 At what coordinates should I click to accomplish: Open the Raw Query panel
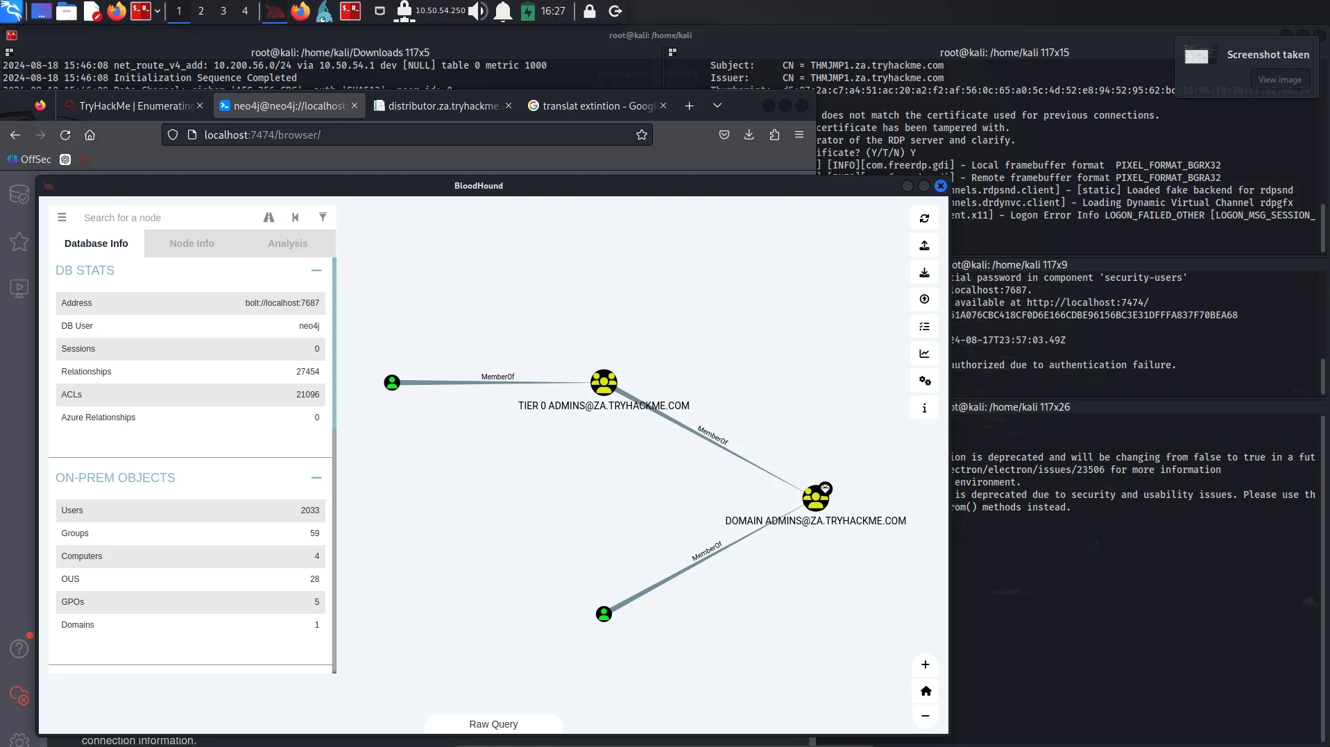point(493,724)
